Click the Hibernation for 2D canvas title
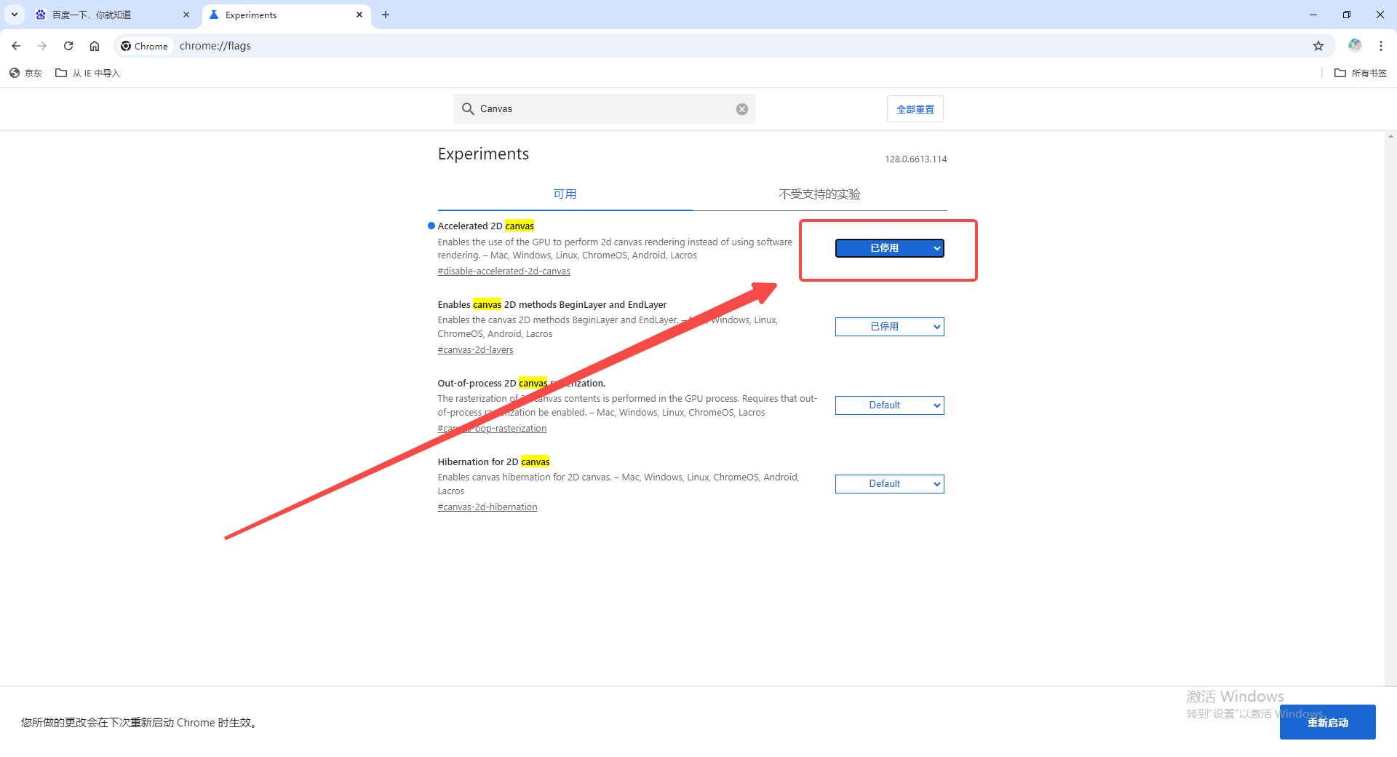This screenshot has height=757, width=1397. pos(493,462)
